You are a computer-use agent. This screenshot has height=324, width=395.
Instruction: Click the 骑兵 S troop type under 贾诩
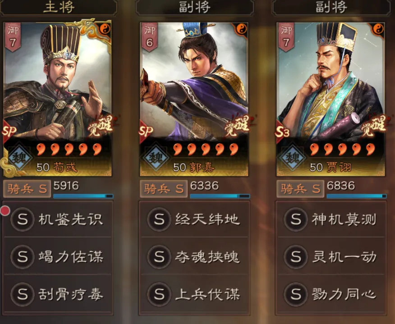coord(300,188)
